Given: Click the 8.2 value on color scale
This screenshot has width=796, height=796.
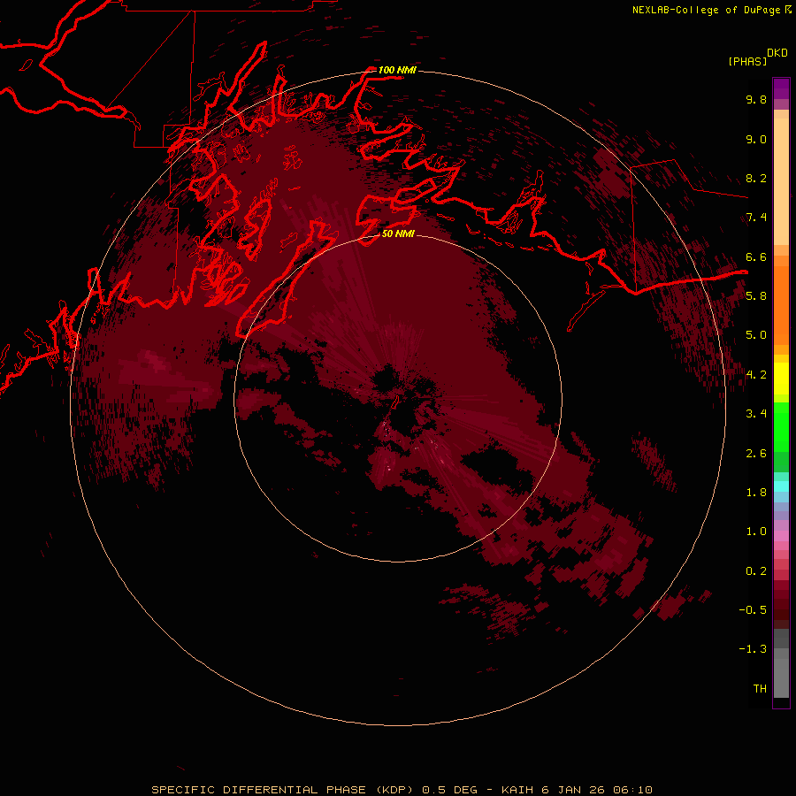Looking at the screenshot, I should 756,178.
